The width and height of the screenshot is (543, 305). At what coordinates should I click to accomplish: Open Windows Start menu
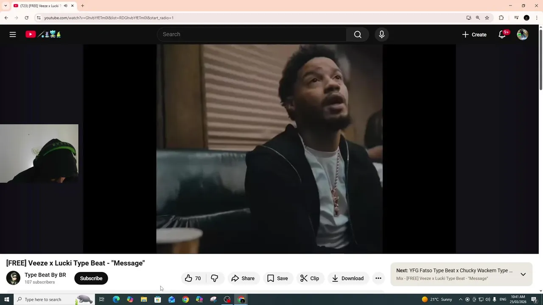pos(6,299)
